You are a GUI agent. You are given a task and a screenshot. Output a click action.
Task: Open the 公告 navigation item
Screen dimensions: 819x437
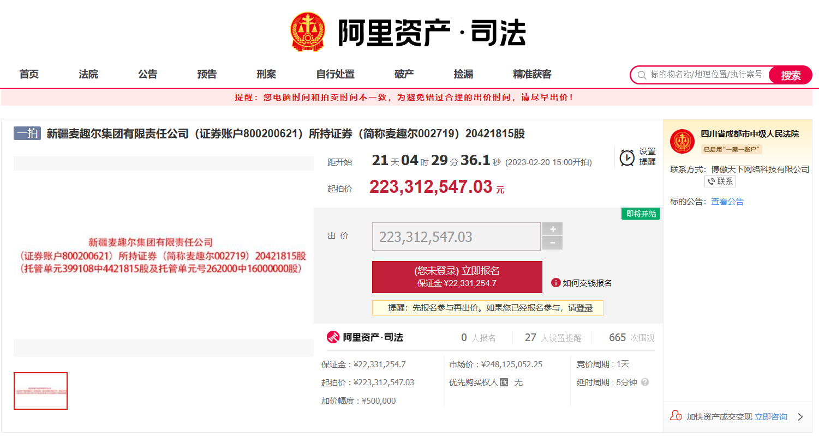pyautogui.click(x=148, y=74)
